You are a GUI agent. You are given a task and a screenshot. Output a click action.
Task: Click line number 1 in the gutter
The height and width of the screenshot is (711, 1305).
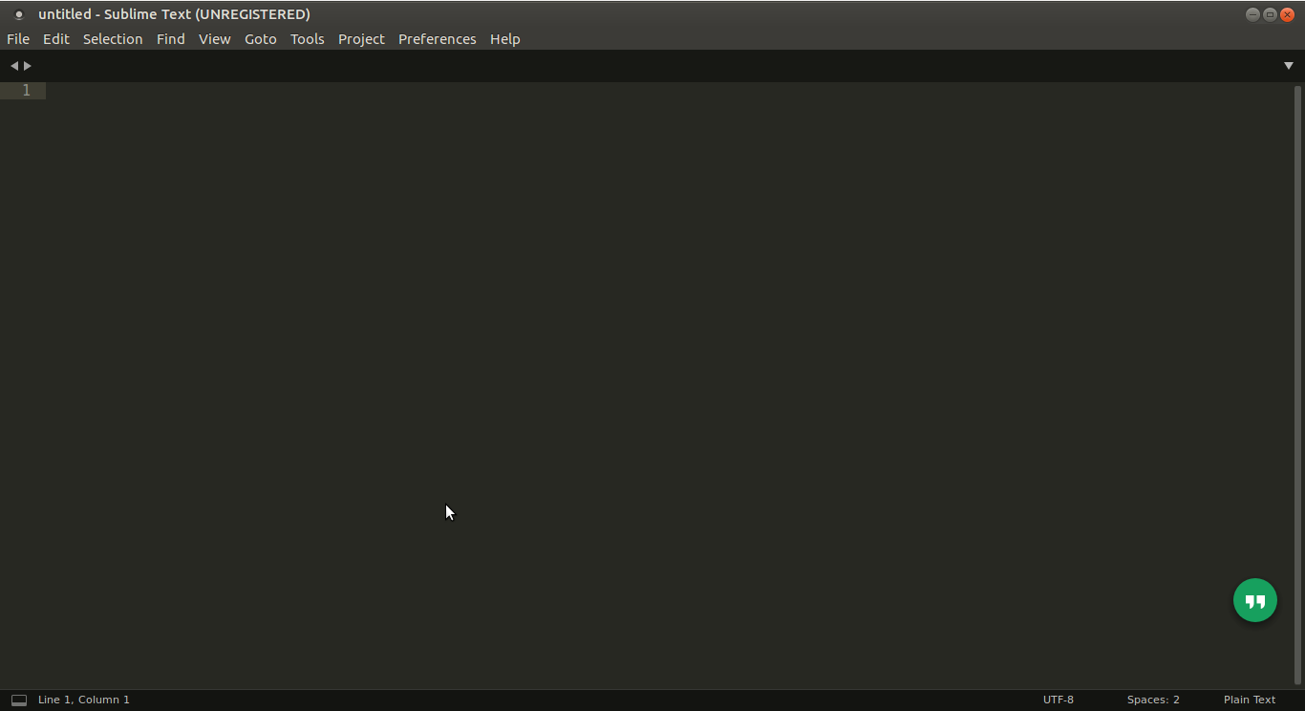(x=27, y=91)
